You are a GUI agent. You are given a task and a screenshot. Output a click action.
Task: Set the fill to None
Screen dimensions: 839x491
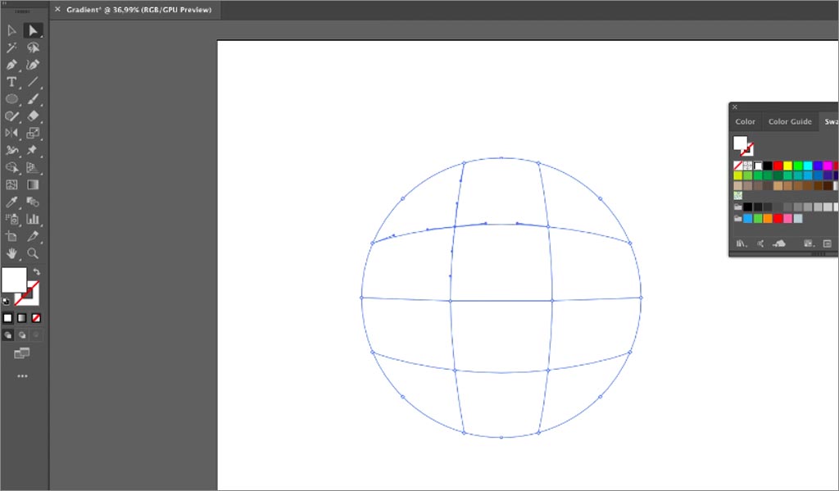click(34, 318)
